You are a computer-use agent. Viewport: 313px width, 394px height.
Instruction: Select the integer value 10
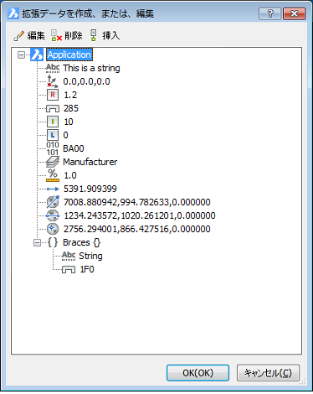(69, 122)
